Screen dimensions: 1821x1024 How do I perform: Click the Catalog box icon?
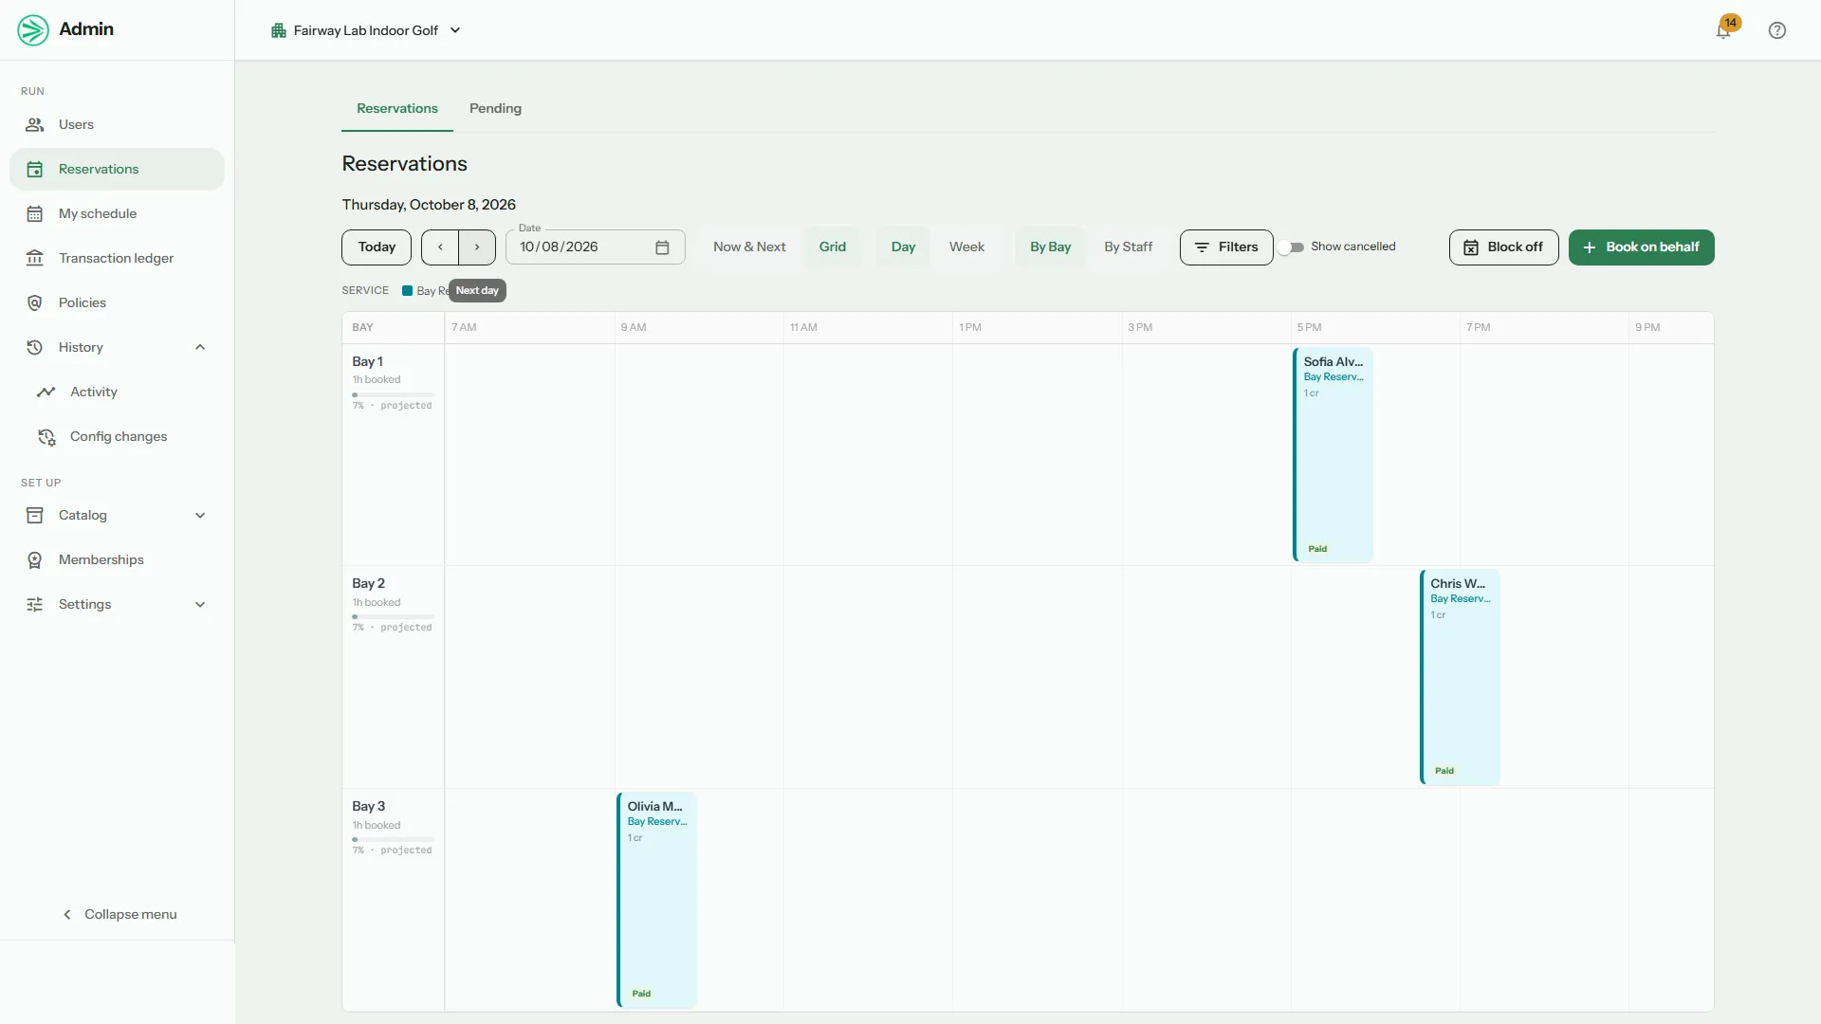click(x=35, y=515)
